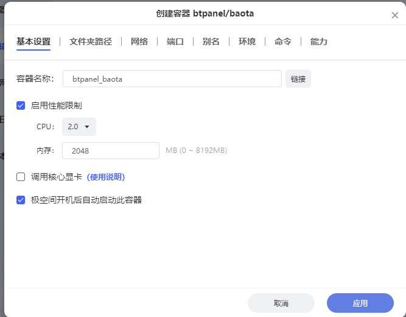
Task: Enable 调用核心显卡 checkbox
Action: [x=21, y=177]
